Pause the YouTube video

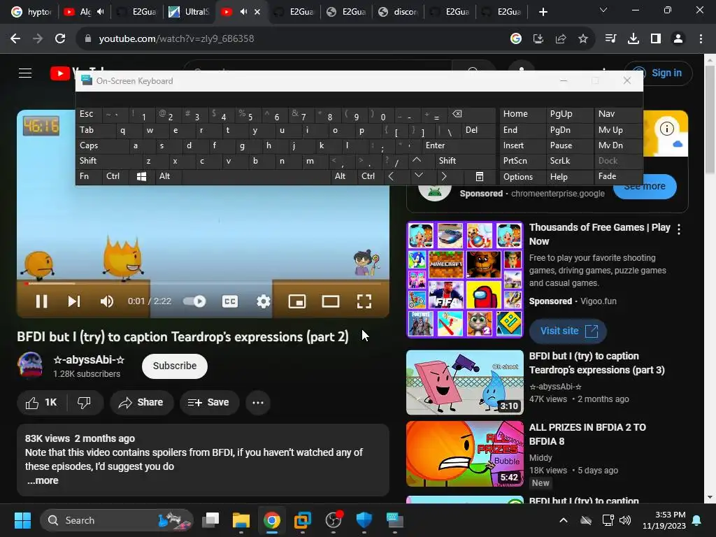[x=41, y=301]
